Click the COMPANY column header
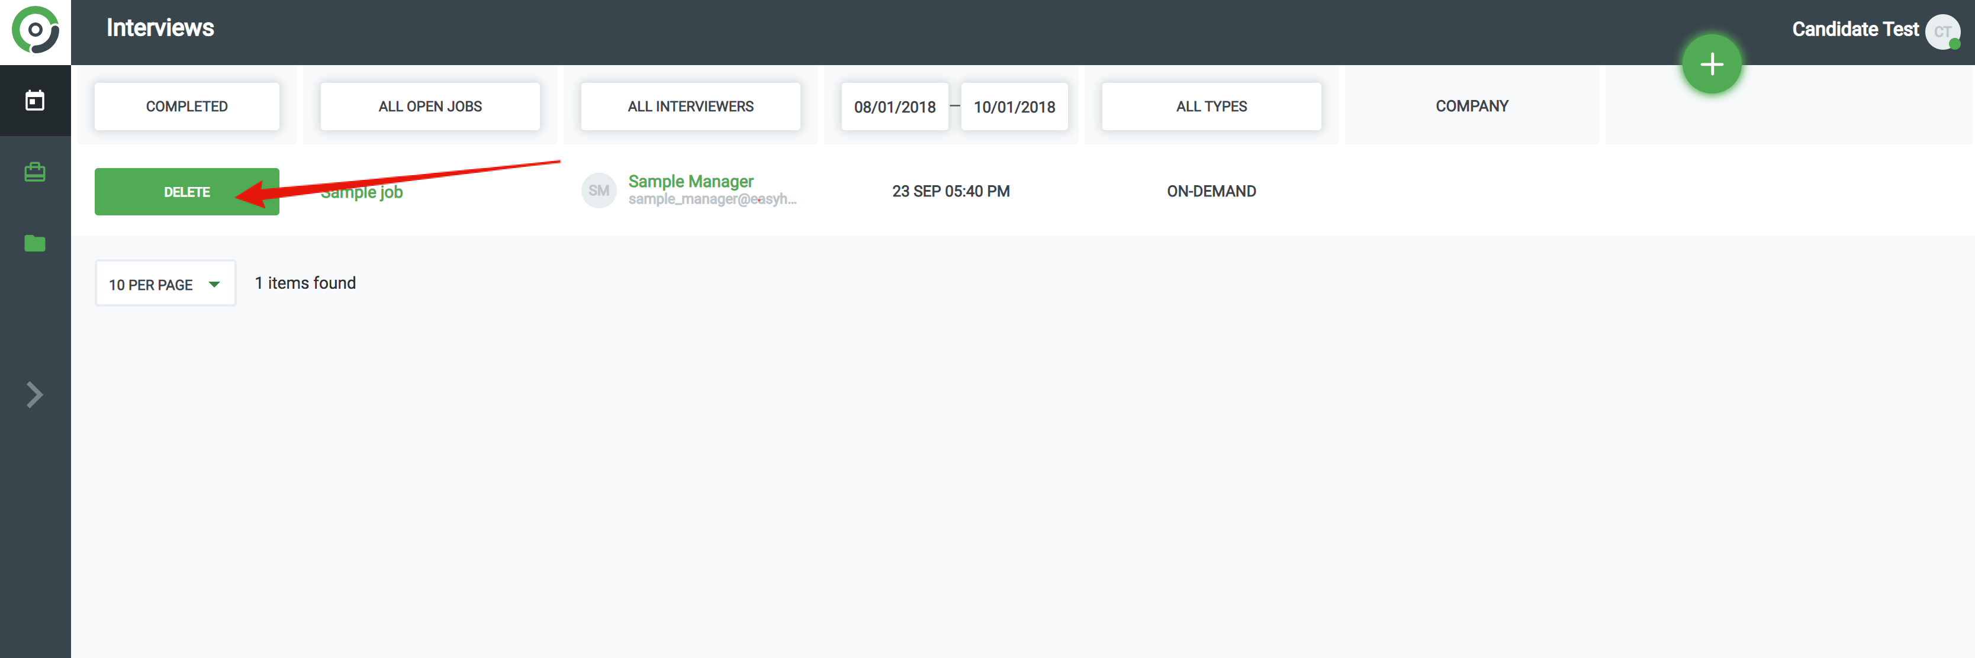1975x658 pixels. pyautogui.click(x=1471, y=107)
